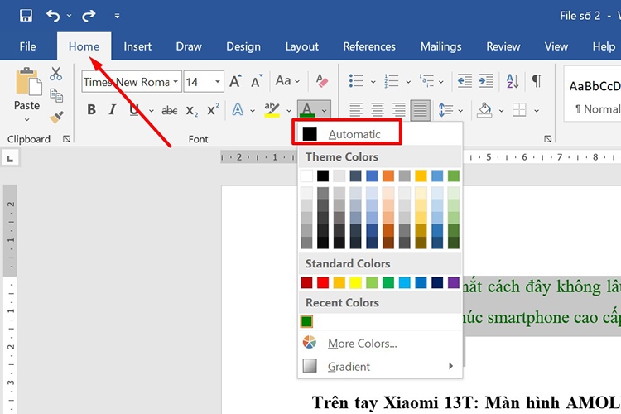
Task: Open the Gradient submenu
Action: tap(380, 366)
